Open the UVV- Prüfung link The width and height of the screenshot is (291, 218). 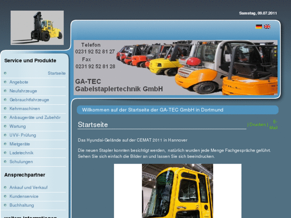pyautogui.click(x=23, y=135)
